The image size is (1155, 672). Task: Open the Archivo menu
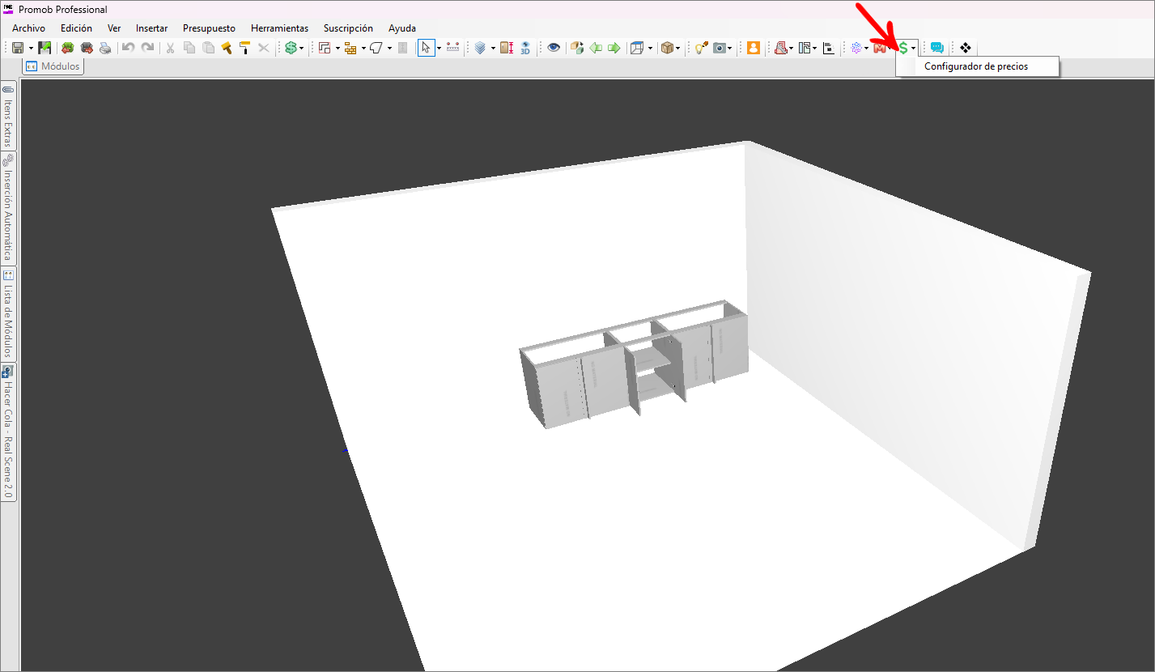coord(28,28)
